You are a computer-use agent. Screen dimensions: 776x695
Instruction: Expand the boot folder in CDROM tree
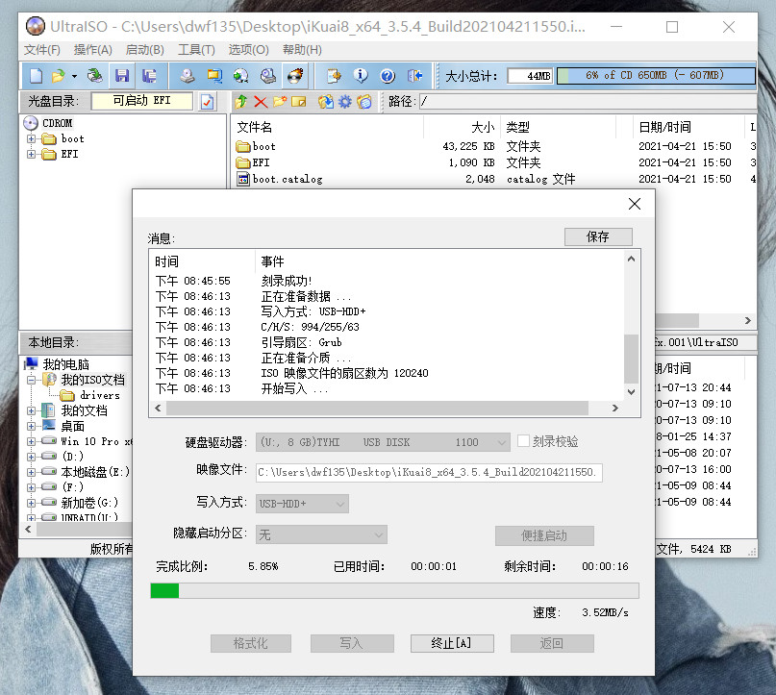tap(31, 139)
